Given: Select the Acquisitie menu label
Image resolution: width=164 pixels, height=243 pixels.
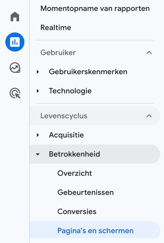Looking at the screenshot, I should (66, 135).
